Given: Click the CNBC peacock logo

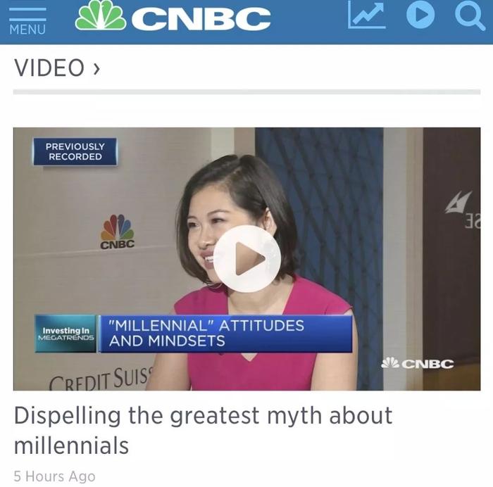Looking at the screenshot, I should [x=101, y=15].
